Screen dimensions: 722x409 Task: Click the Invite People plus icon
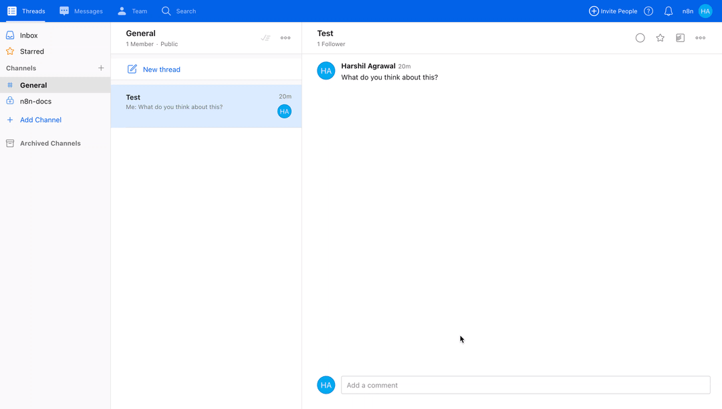pyautogui.click(x=594, y=11)
